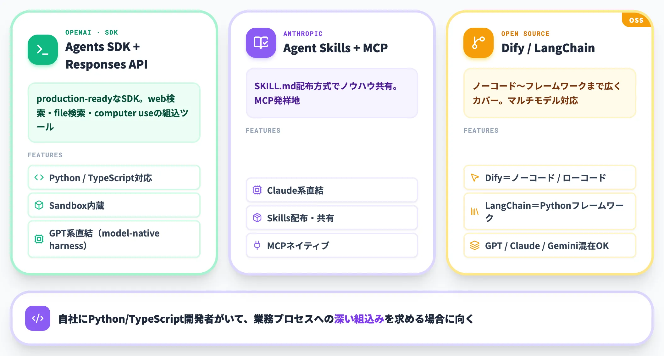Click the plug icon beside MCPネイティブ
This screenshot has height=356, width=664.
click(257, 245)
